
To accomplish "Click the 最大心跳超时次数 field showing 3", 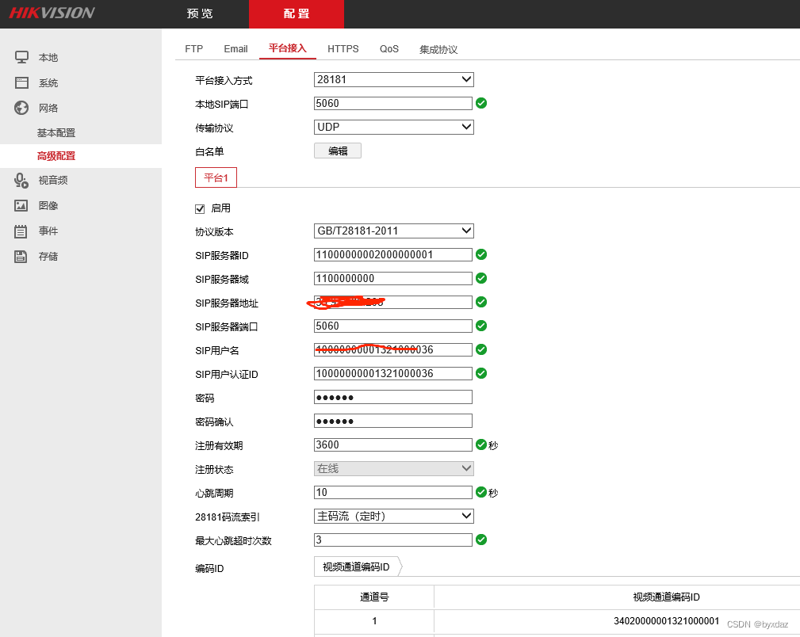I will [392, 540].
